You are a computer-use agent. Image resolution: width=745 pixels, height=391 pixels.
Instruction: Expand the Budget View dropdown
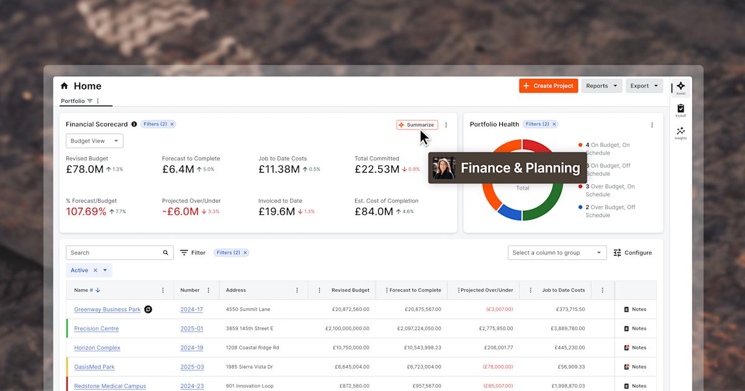click(94, 141)
